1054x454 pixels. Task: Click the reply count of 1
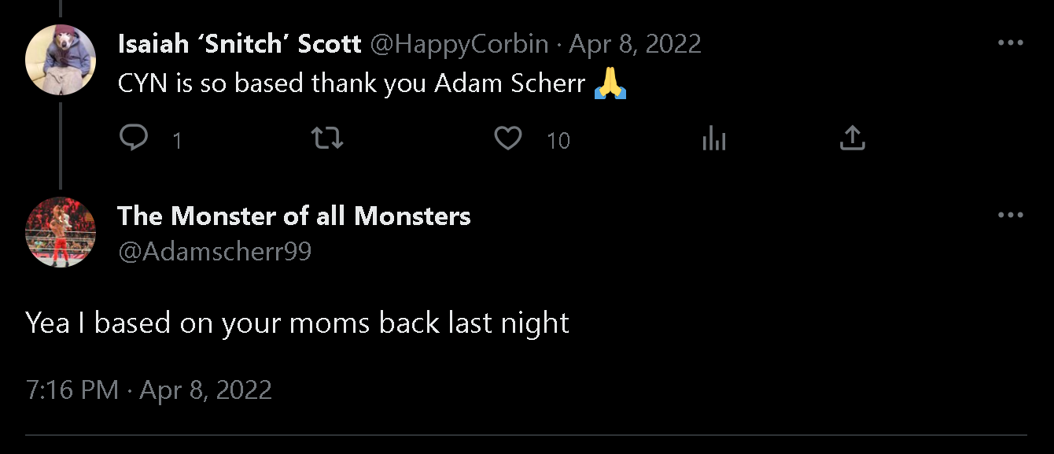(177, 141)
